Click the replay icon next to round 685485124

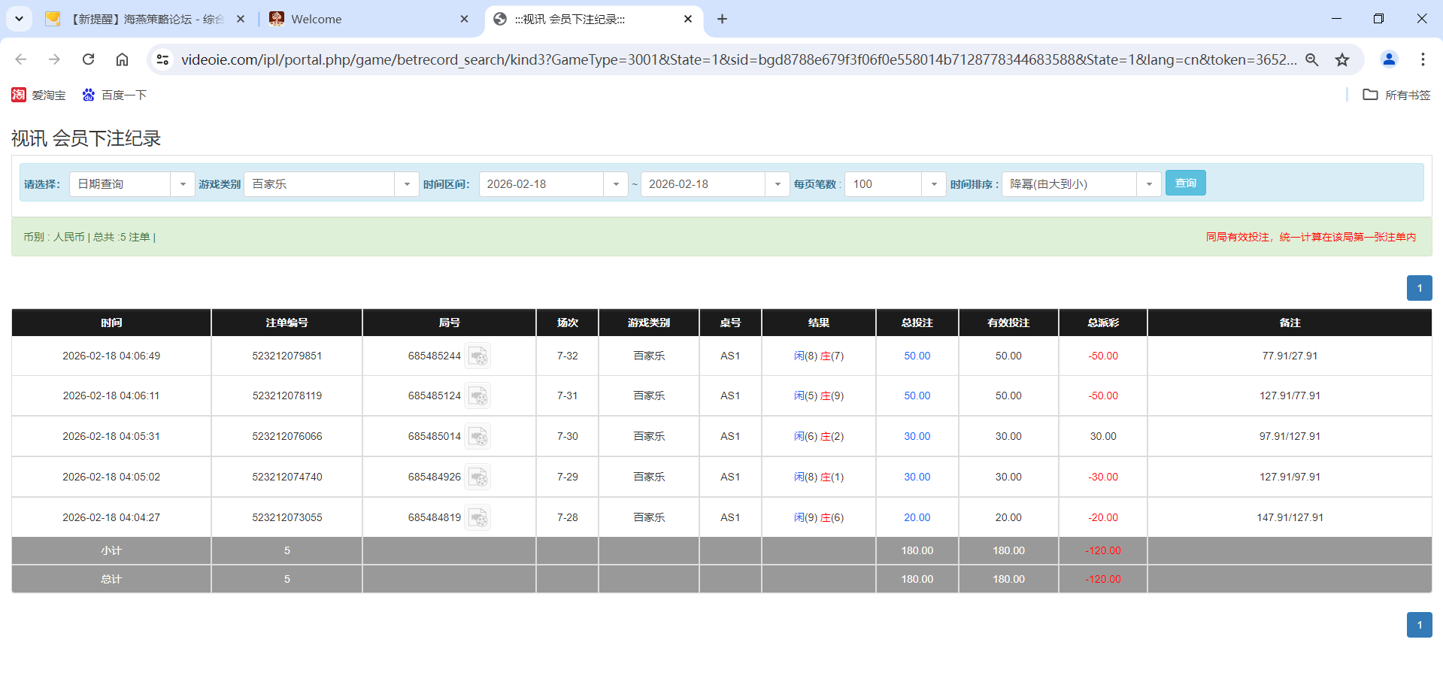coord(478,395)
